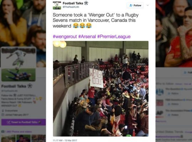This screenshot has height=142, width=192.
Task: Enlarge the Wenger Out crowd photo
Action: click(x=101, y=89)
